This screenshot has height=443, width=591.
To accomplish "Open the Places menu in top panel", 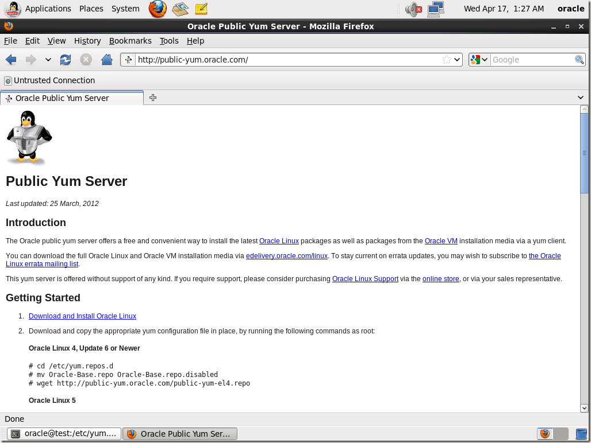I will (x=91, y=9).
